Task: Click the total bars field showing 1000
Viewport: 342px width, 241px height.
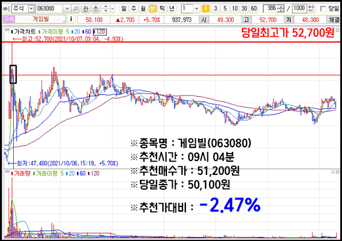Action: [x=299, y=9]
